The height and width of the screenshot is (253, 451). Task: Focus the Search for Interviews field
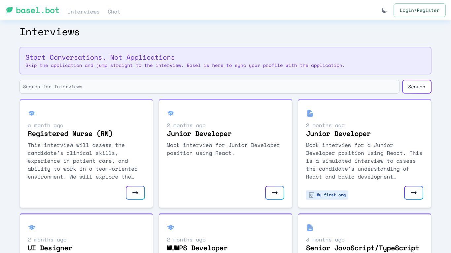point(209,87)
